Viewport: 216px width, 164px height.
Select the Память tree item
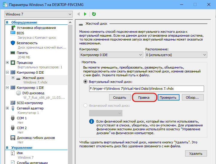point(22,53)
